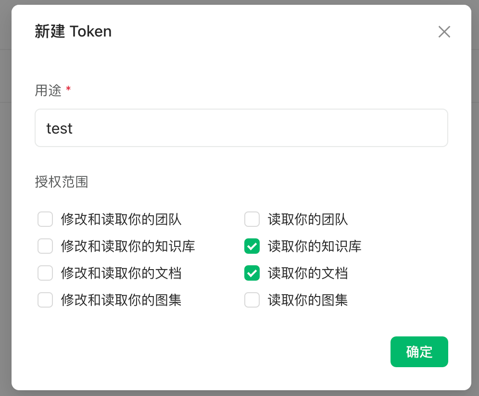Image resolution: width=479 pixels, height=396 pixels.
Task: 点击用途旁红色必填星号
Action: tap(68, 89)
